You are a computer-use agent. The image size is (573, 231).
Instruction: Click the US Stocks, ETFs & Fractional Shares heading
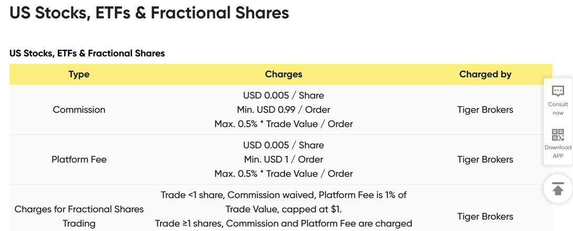[149, 13]
